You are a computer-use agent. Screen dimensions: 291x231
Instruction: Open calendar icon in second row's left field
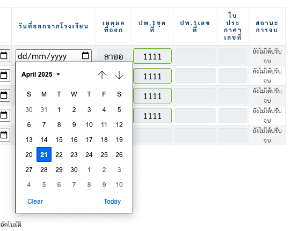click(x=4, y=76)
